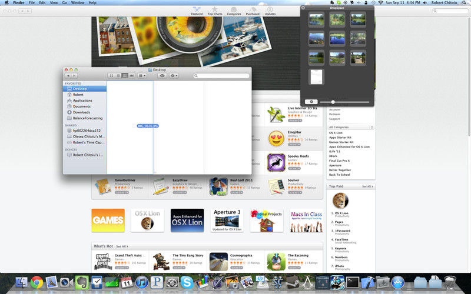Select column view button in Finder toolbar
The width and height of the screenshot is (471, 294).
coord(125,76)
